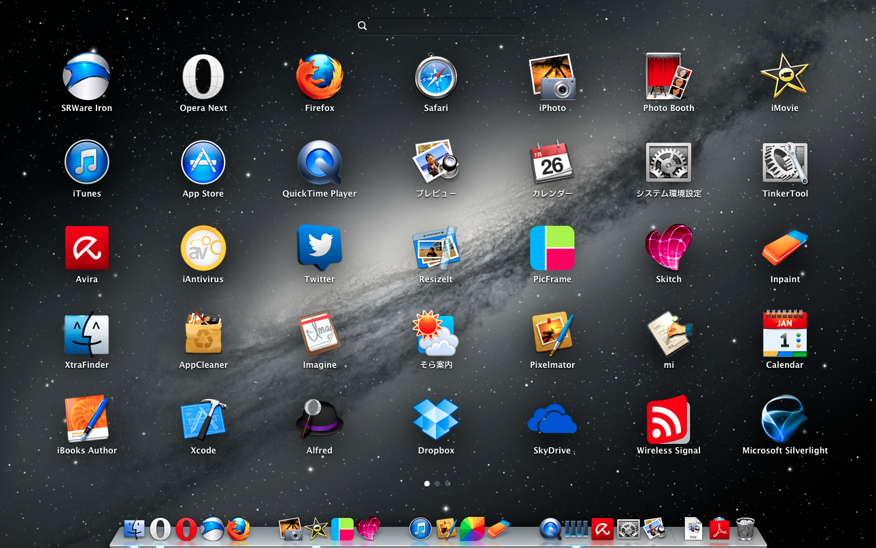
Task: Open Adobe Acrobat from the Dock
Action: point(719,529)
